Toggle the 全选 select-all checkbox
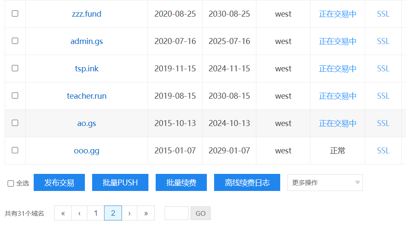Screen dimensions: 406x229 click(11, 183)
